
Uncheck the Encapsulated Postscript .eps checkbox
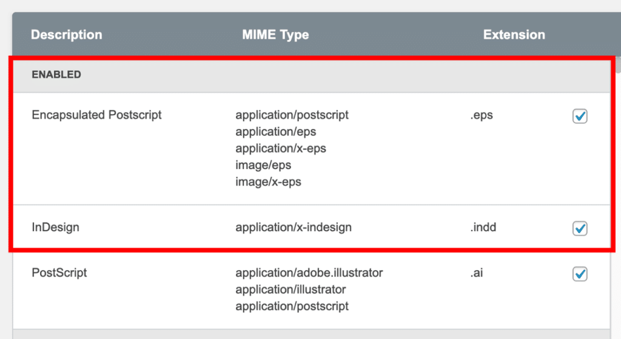tap(580, 116)
